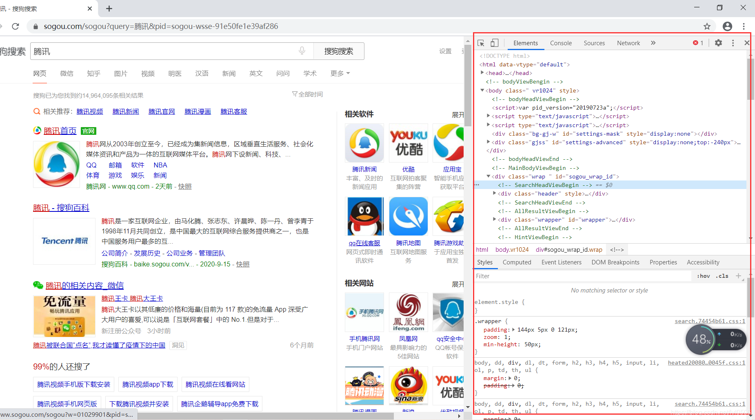Image resolution: width=755 pixels, height=420 pixels.
Task: Click the 腾讯视频app下载 related search
Action: pos(148,385)
